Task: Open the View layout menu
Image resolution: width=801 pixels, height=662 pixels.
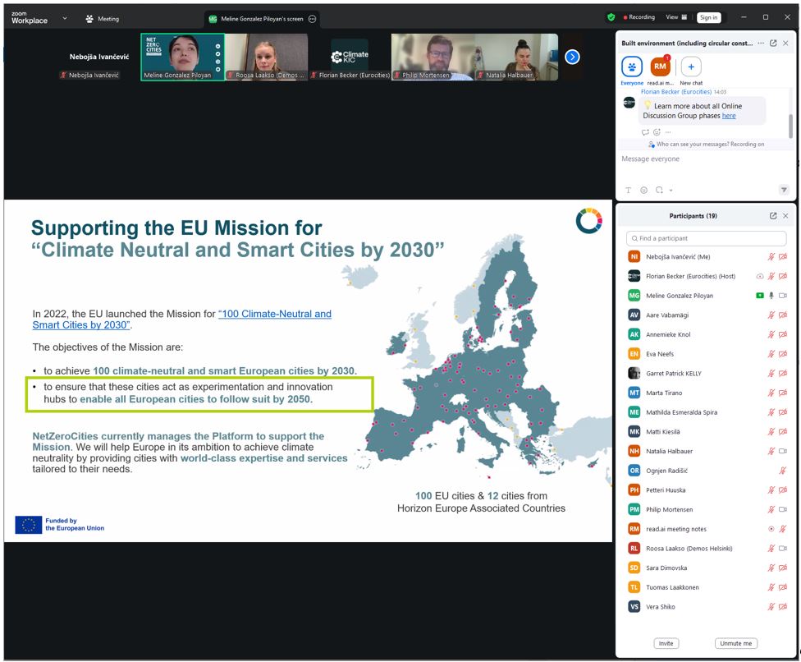Action: (x=676, y=17)
